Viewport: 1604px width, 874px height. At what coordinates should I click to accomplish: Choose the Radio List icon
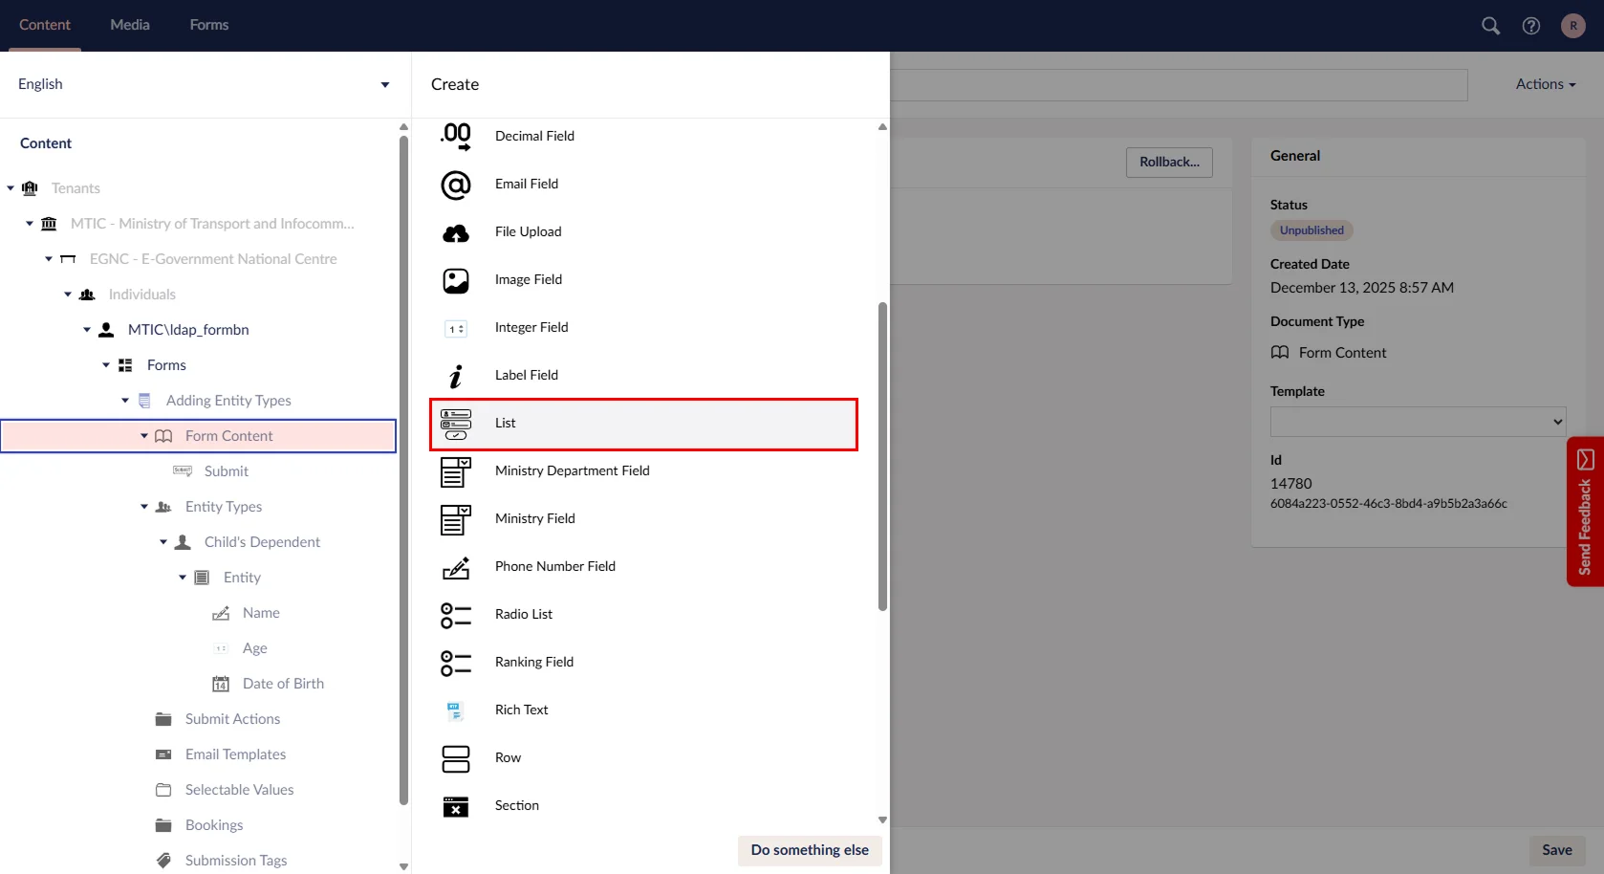click(456, 615)
